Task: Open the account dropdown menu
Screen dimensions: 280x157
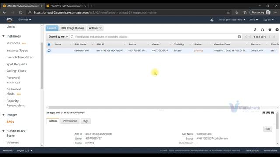Action: point(232,20)
